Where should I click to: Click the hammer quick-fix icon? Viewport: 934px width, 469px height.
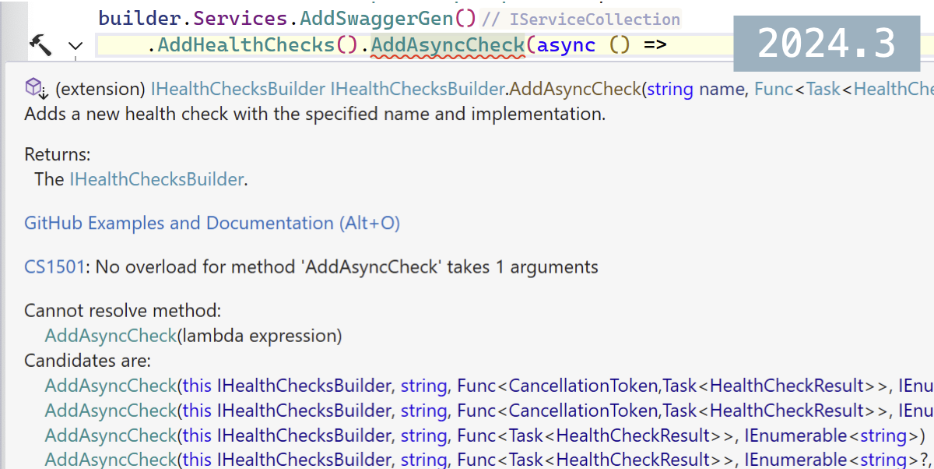pos(40,45)
